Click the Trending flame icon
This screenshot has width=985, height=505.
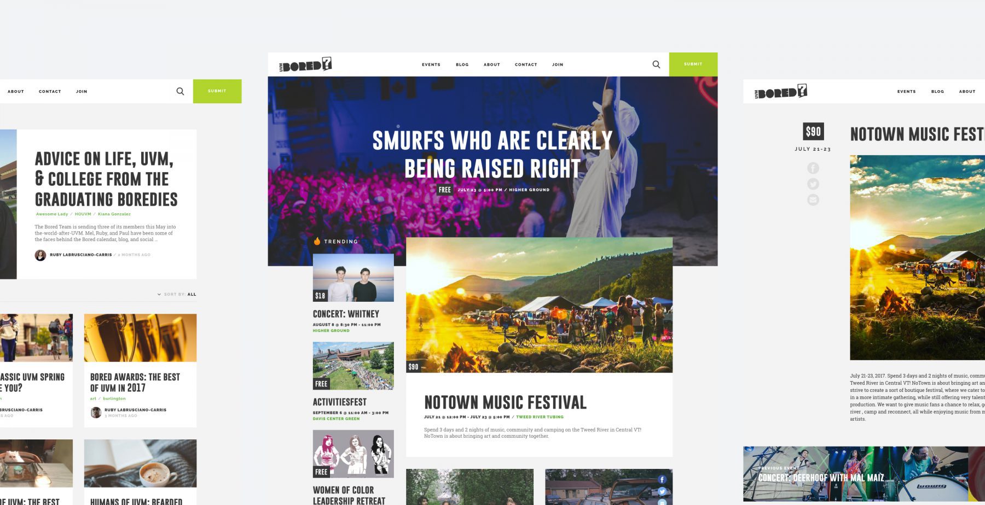coord(317,241)
